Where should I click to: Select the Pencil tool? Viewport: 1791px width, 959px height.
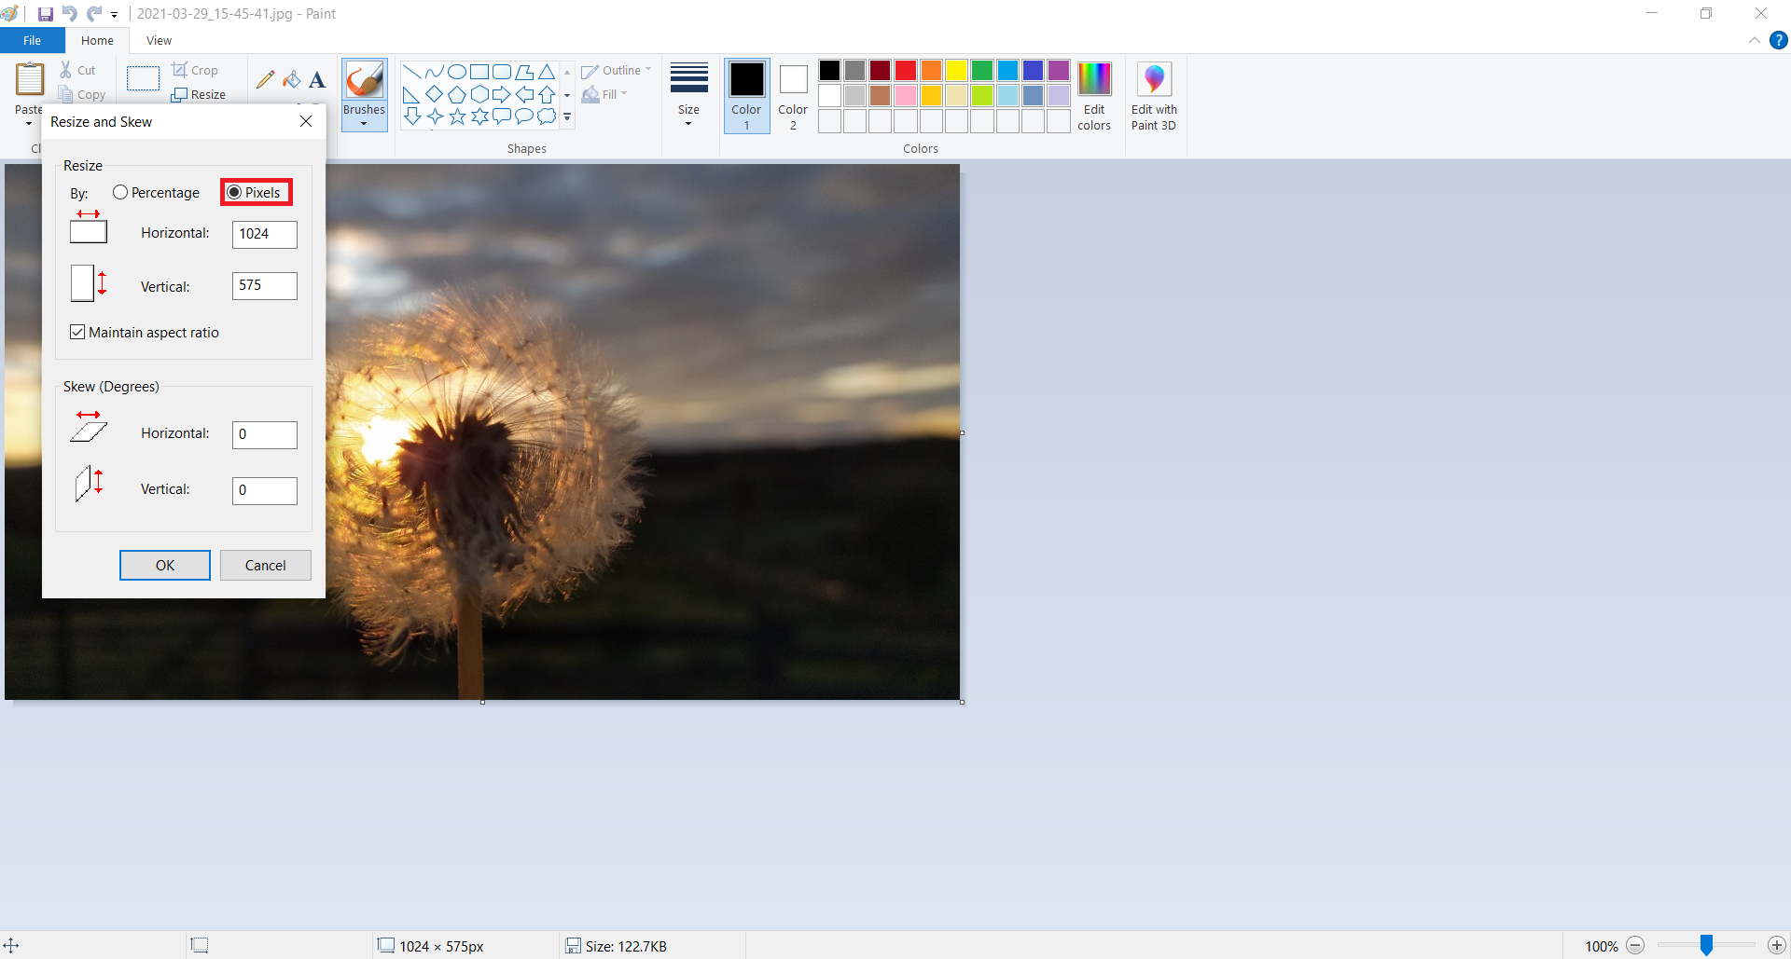(x=265, y=79)
